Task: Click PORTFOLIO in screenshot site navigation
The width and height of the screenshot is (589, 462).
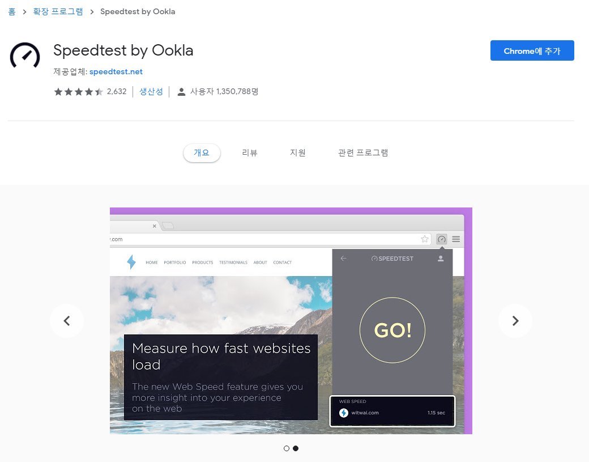Action: [x=174, y=262]
